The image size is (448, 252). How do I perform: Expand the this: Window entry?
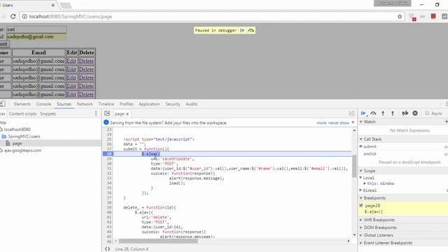click(x=365, y=183)
